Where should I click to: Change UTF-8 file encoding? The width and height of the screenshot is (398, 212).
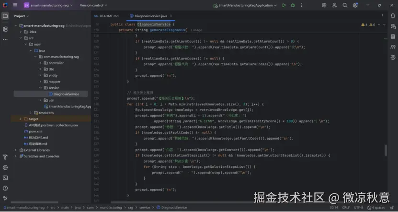pos(358,208)
